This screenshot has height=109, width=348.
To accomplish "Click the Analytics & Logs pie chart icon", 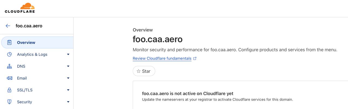I will (10, 54).
